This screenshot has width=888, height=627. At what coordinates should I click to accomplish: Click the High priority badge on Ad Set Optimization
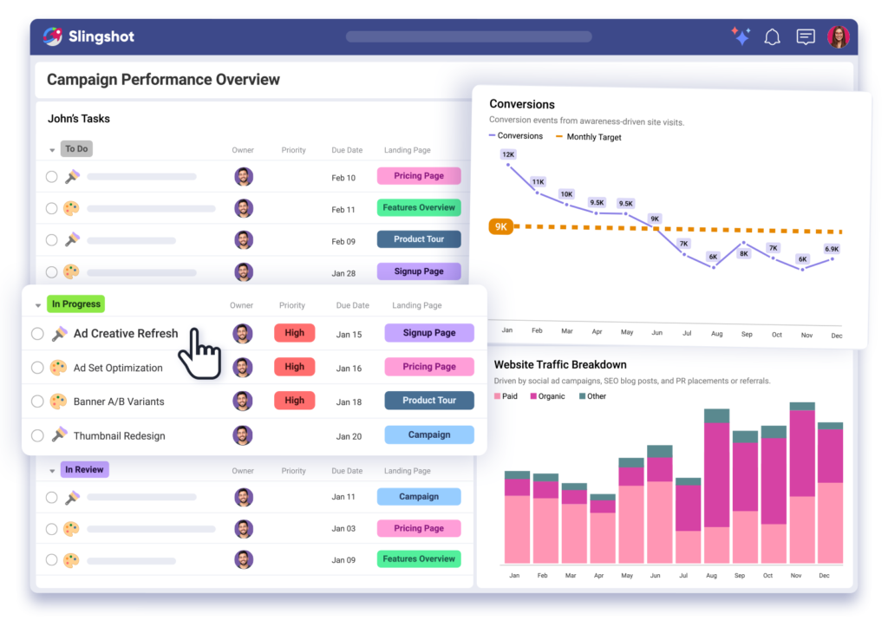(294, 366)
